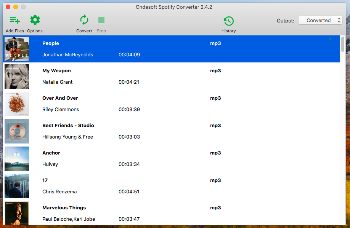Click mp3 format of the 17 track

click(215, 180)
